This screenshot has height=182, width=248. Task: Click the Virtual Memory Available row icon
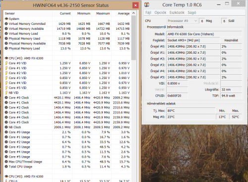6,28
